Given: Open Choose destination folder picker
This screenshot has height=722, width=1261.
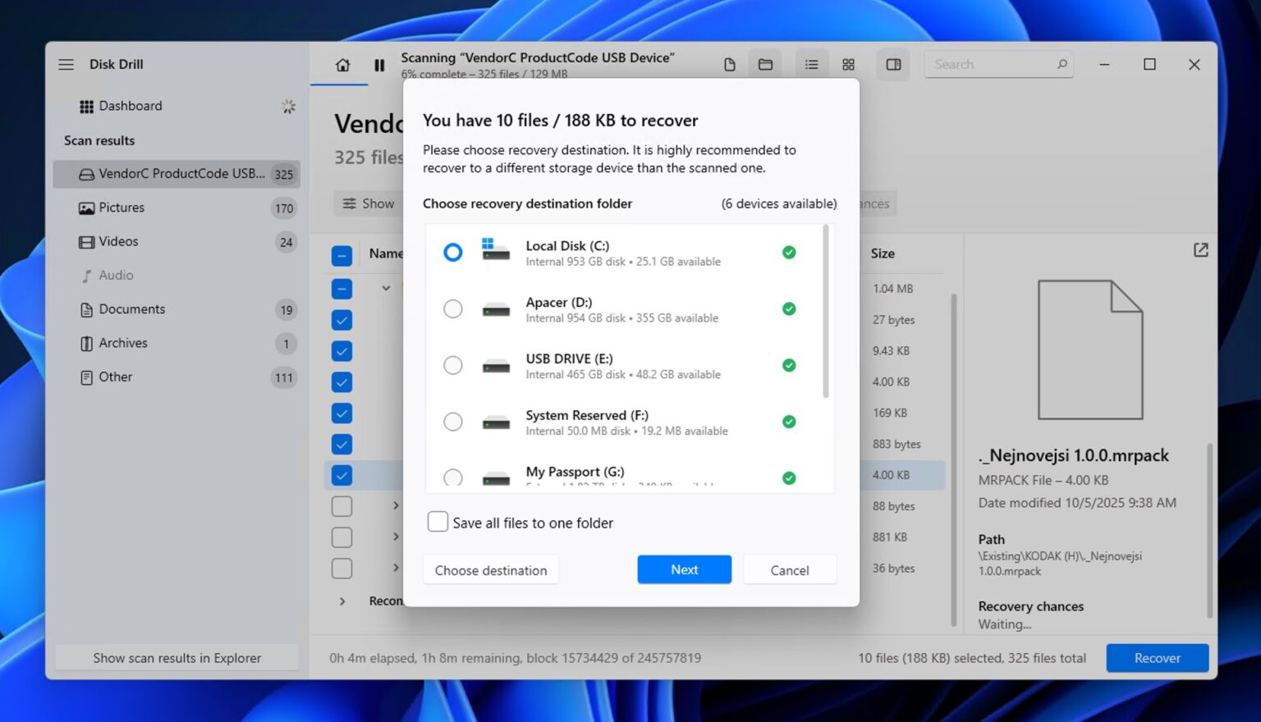Looking at the screenshot, I should (490, 569).
